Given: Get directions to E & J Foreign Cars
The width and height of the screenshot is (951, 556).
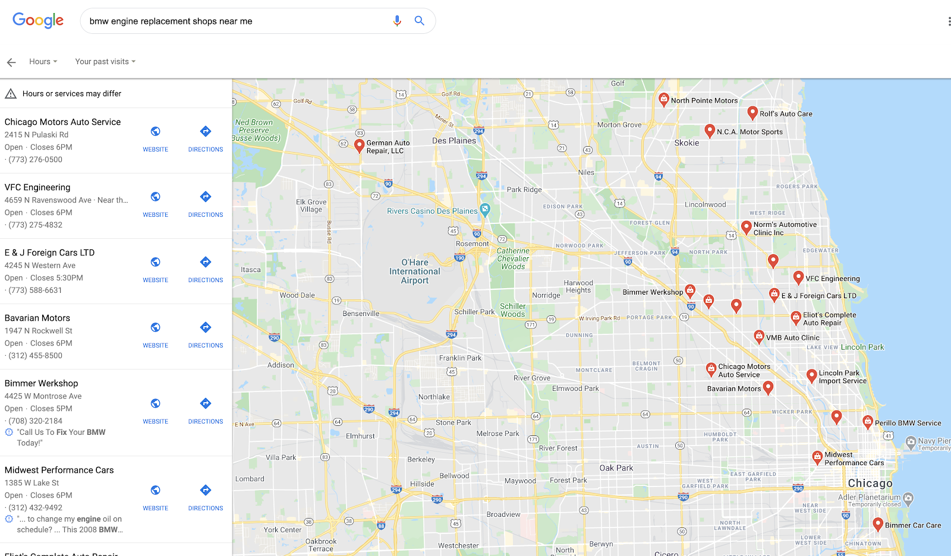Looking at the screenshot, I should 206,262.
